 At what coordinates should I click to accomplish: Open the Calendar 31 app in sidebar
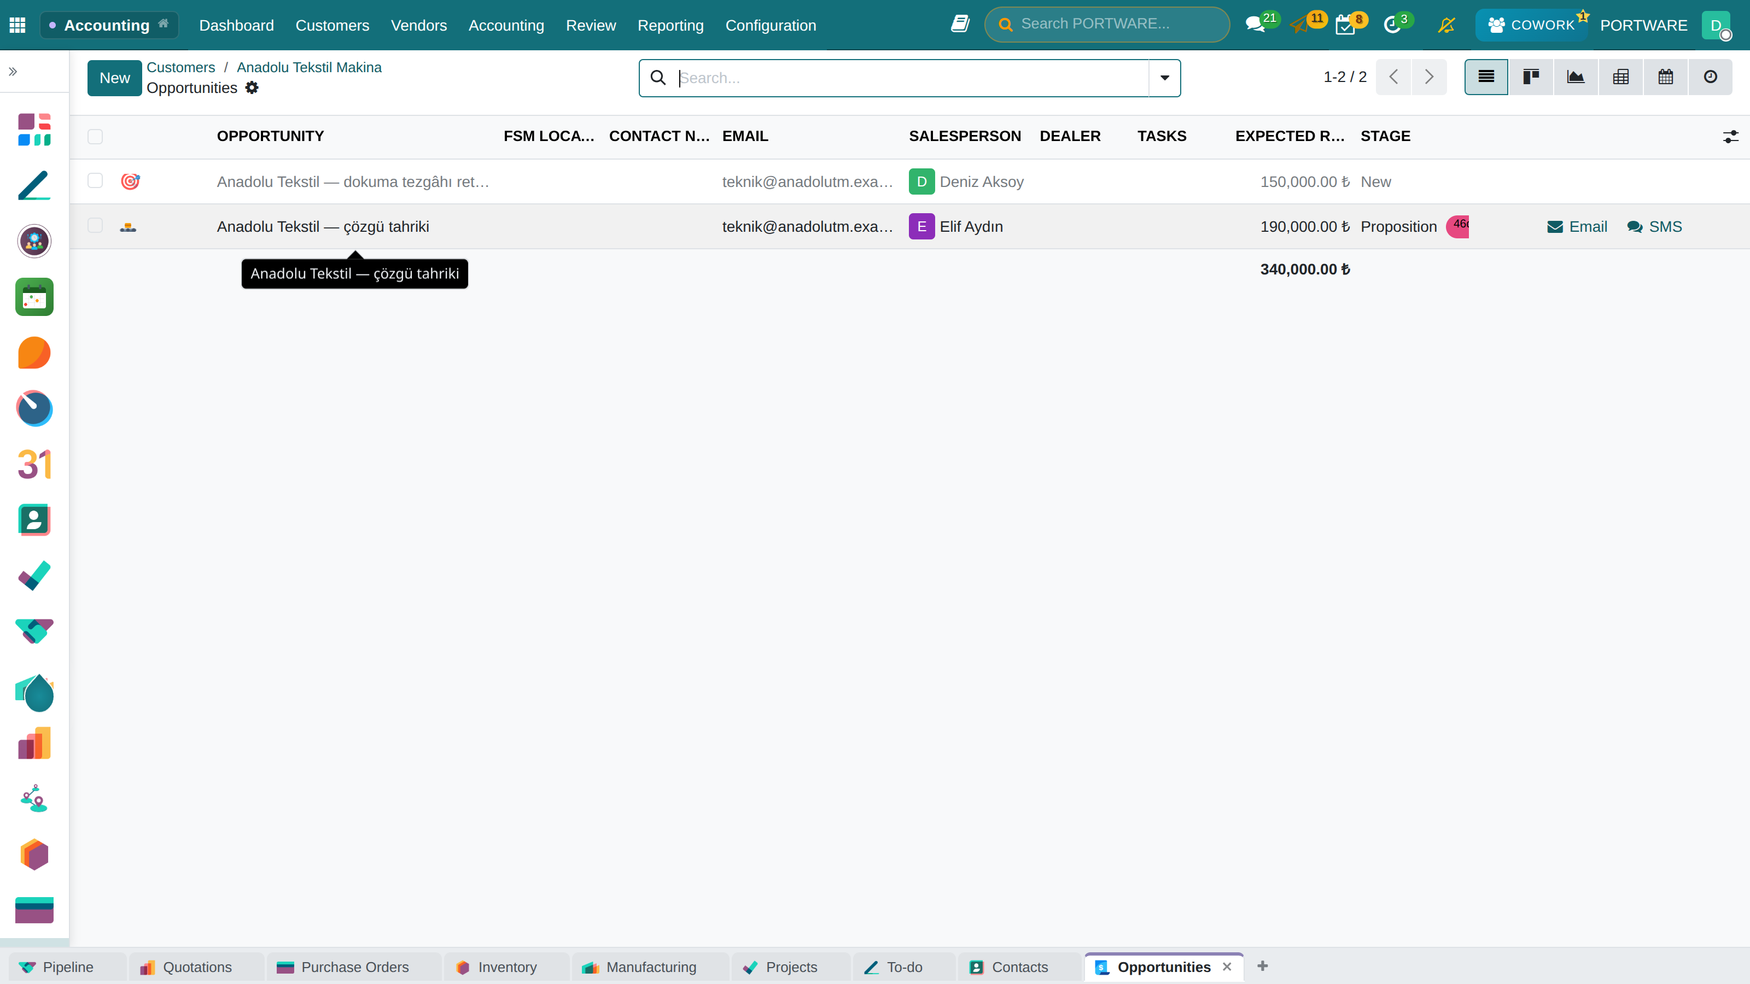click(34, 464)
